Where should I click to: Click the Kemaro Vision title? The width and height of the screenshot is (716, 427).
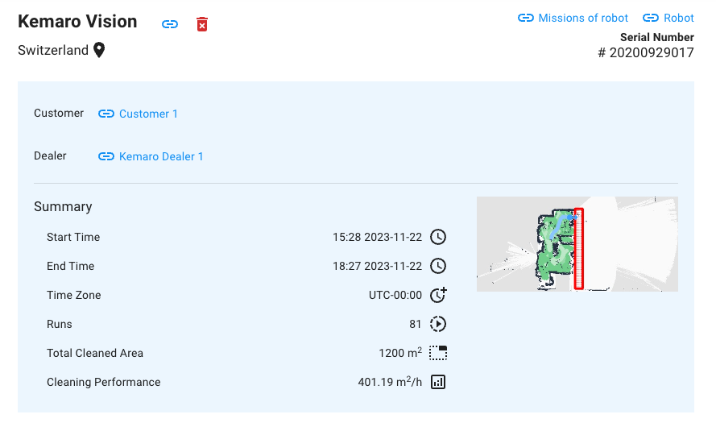77,22
